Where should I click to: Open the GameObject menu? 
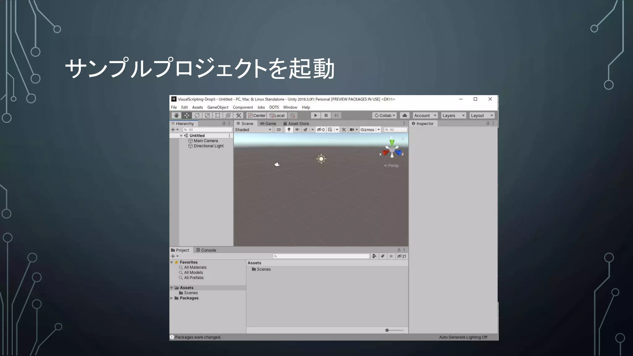[x=218, y=107]
